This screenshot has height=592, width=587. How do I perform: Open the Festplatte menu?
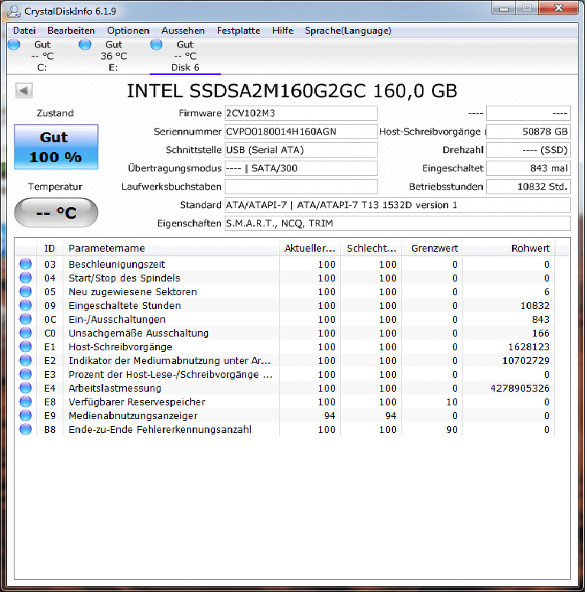(238, 31)
